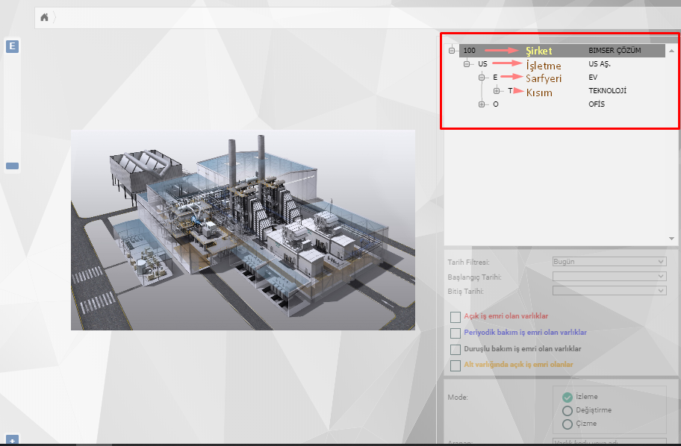
Task: Collapse the US node in the tree
Action: click(x=467, y=64)
